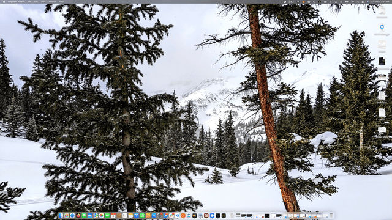392x220 pixels.
Task: Click the date and time in menu bar
Action: pos(380,2)
